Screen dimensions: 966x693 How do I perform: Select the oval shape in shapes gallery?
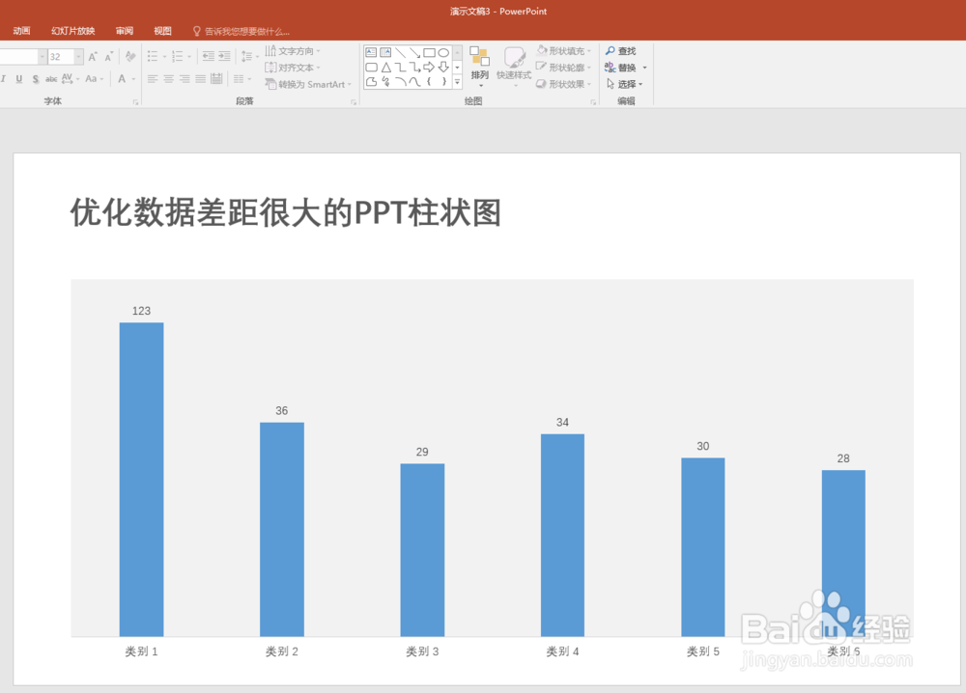pos(442,53)
